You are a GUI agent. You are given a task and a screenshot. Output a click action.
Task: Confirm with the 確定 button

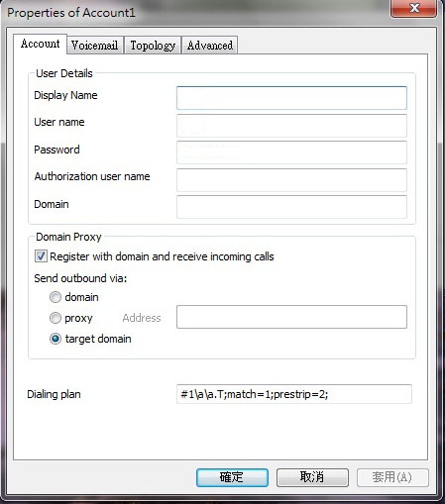pyautogui.click(x=232, y=477)
